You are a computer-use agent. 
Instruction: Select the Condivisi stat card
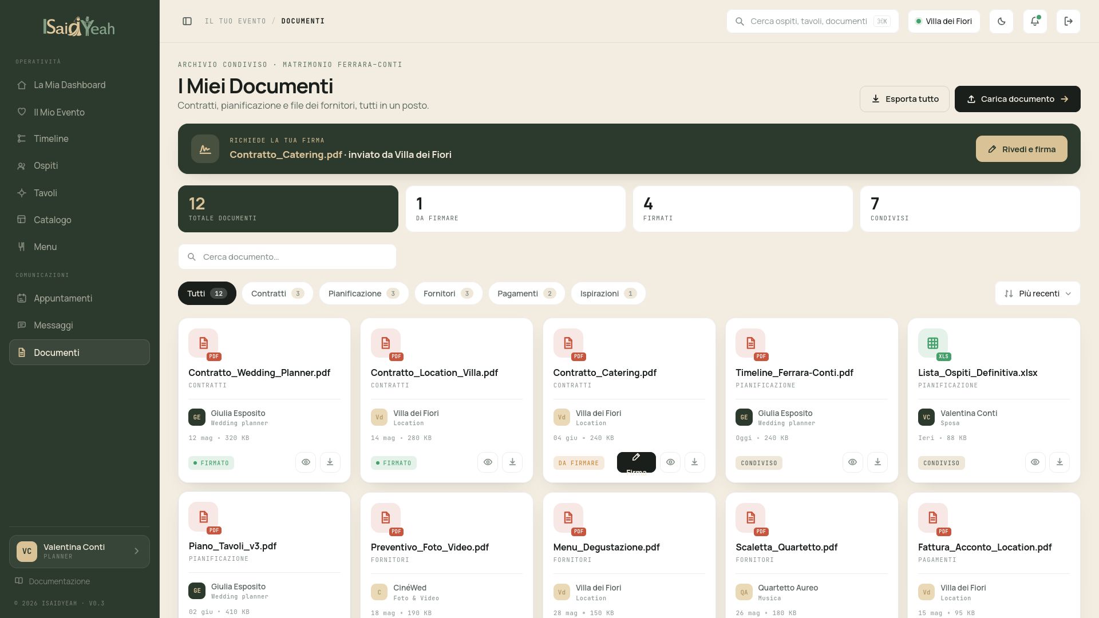[x=970, y=209]
